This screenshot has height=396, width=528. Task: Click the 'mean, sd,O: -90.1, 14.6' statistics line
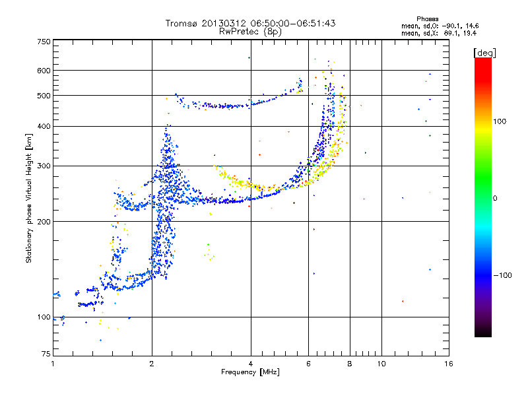[x=440, y=26]
